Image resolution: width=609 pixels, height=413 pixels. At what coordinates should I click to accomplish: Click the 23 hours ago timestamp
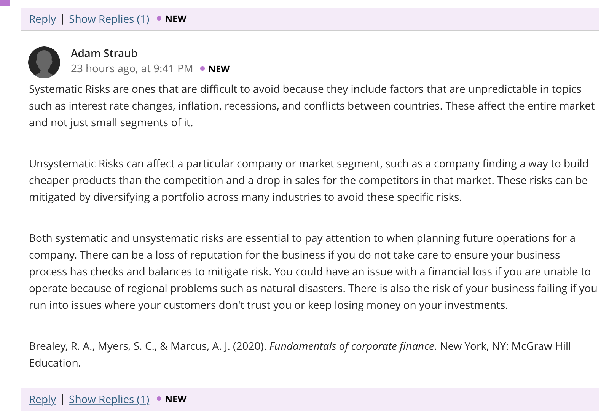(132, 68)
